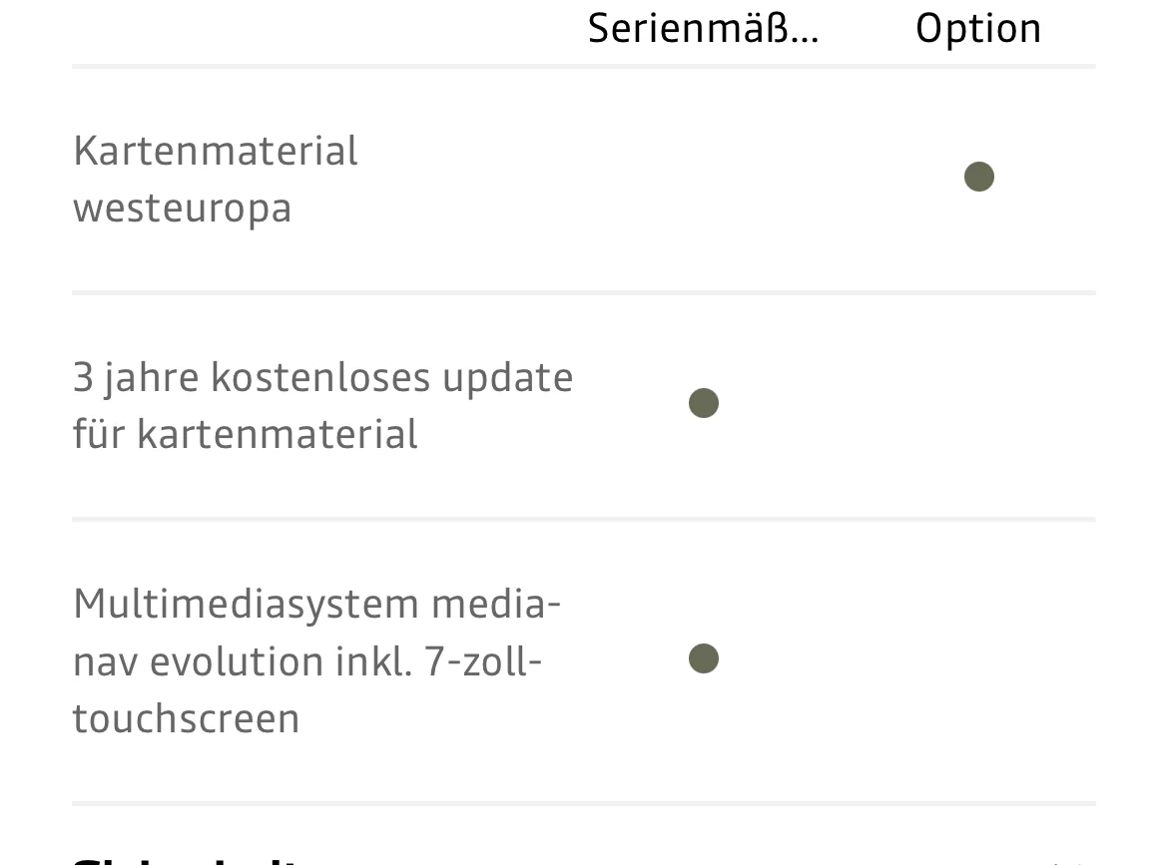Click the 3 jahre kostenloses update label
Screen dimensions: 1168x865
click(322, 405)
